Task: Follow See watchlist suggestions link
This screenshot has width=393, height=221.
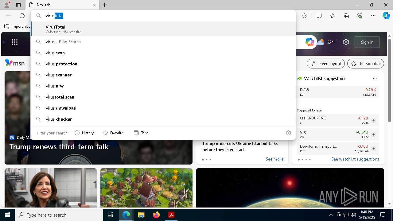Action: pos(355,159)
